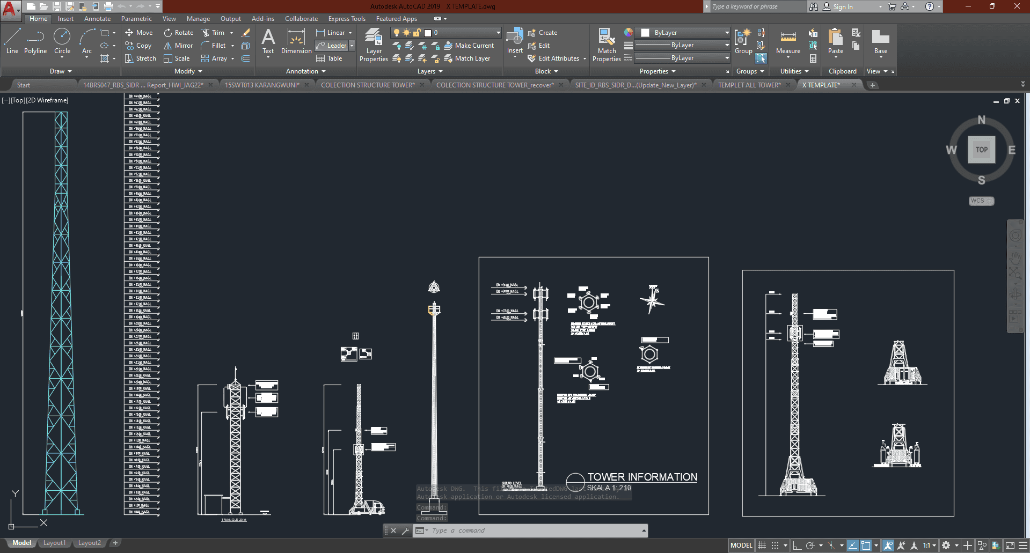Switch to TEMPLET ALL TOWER drawing tab
The image size is (1030, 553).
pos(749,85)
